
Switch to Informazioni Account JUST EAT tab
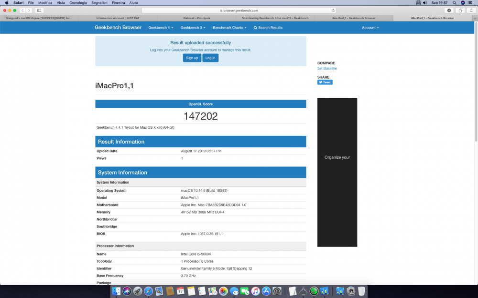118,18
